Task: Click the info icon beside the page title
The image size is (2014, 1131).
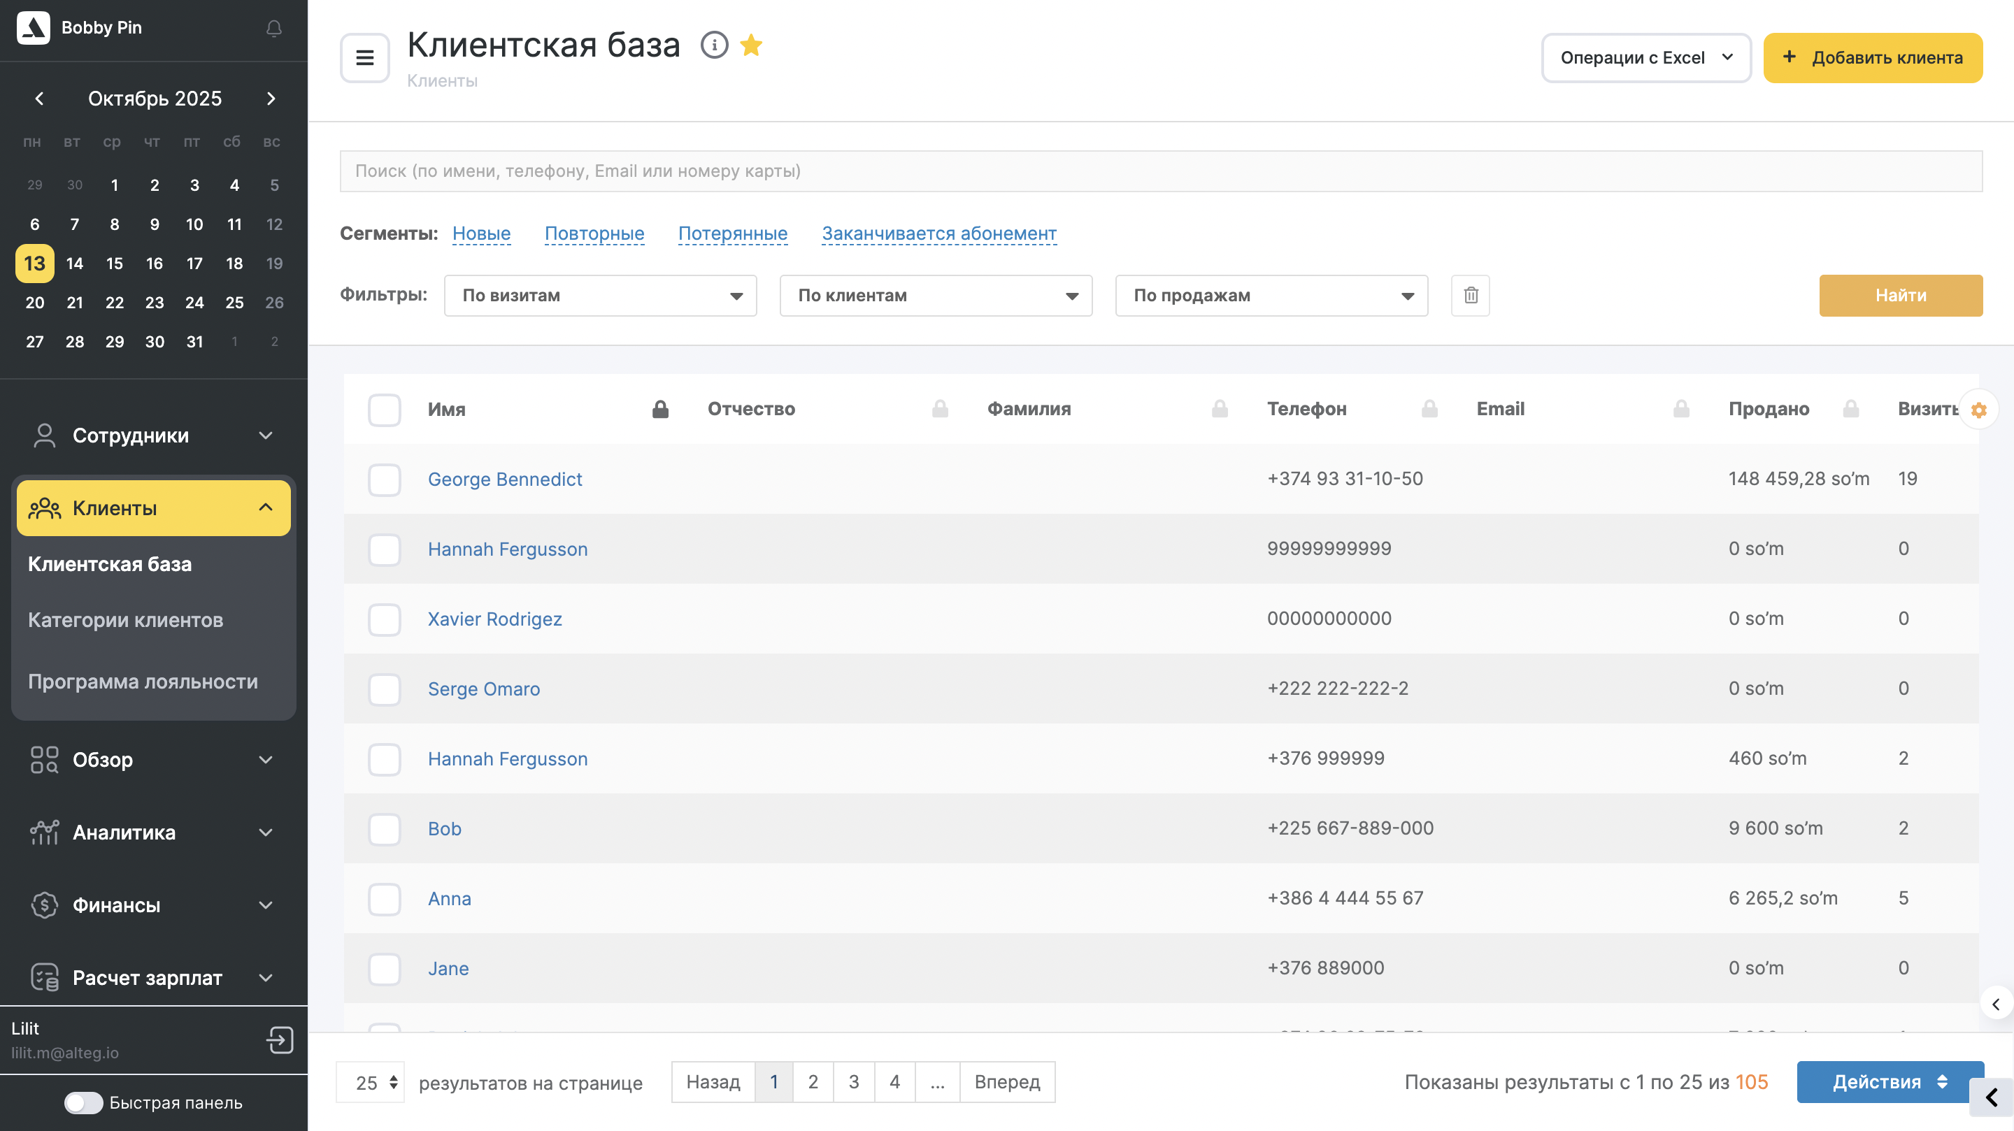Action: pyautogui.click(x=714, y=45)
